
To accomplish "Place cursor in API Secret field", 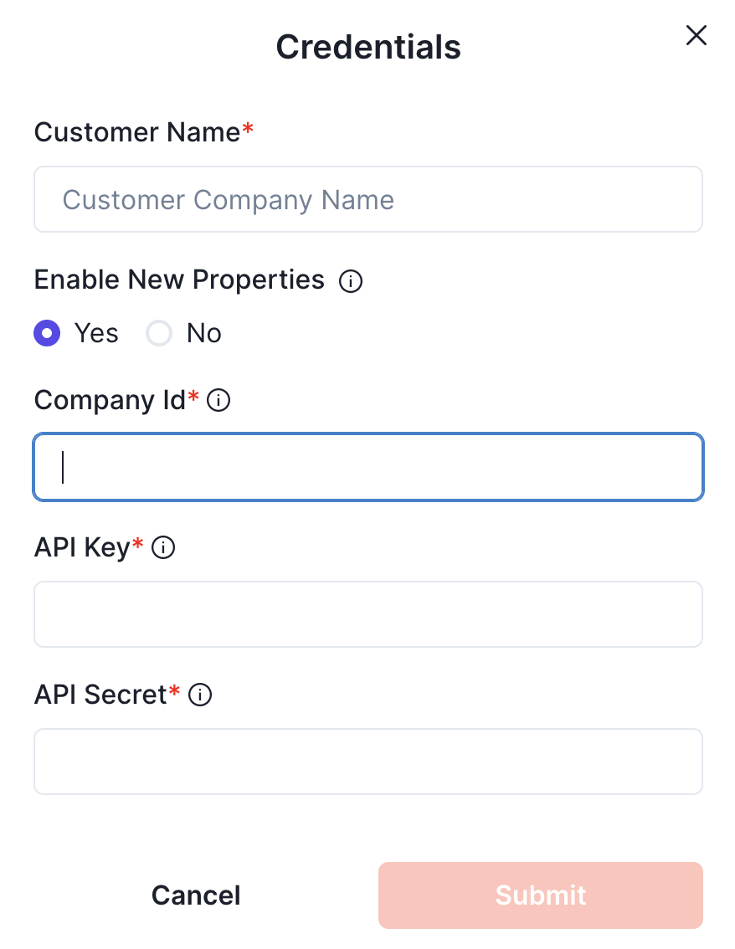I will 368,762.
